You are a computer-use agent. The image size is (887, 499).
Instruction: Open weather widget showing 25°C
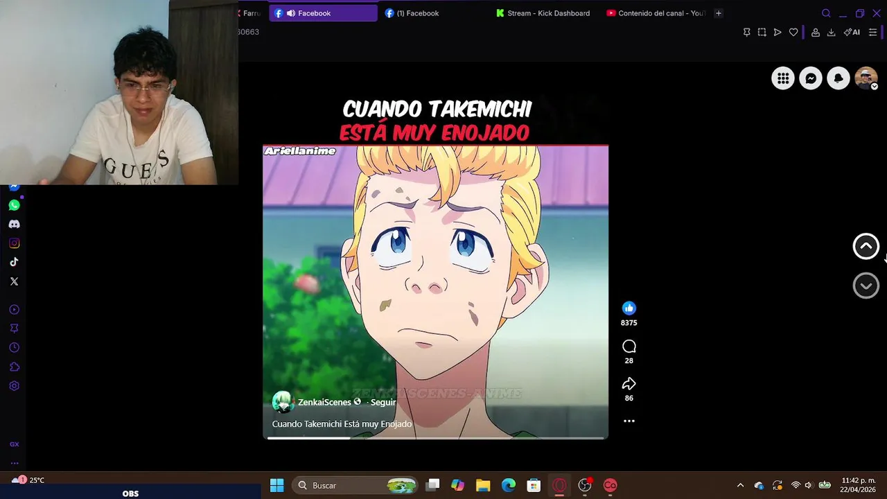[28, 480]
